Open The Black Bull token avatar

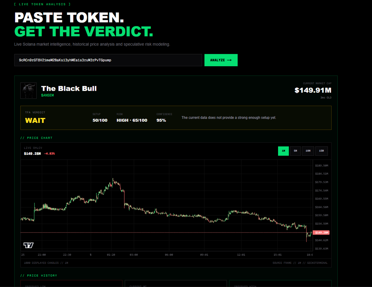(29, 91)
